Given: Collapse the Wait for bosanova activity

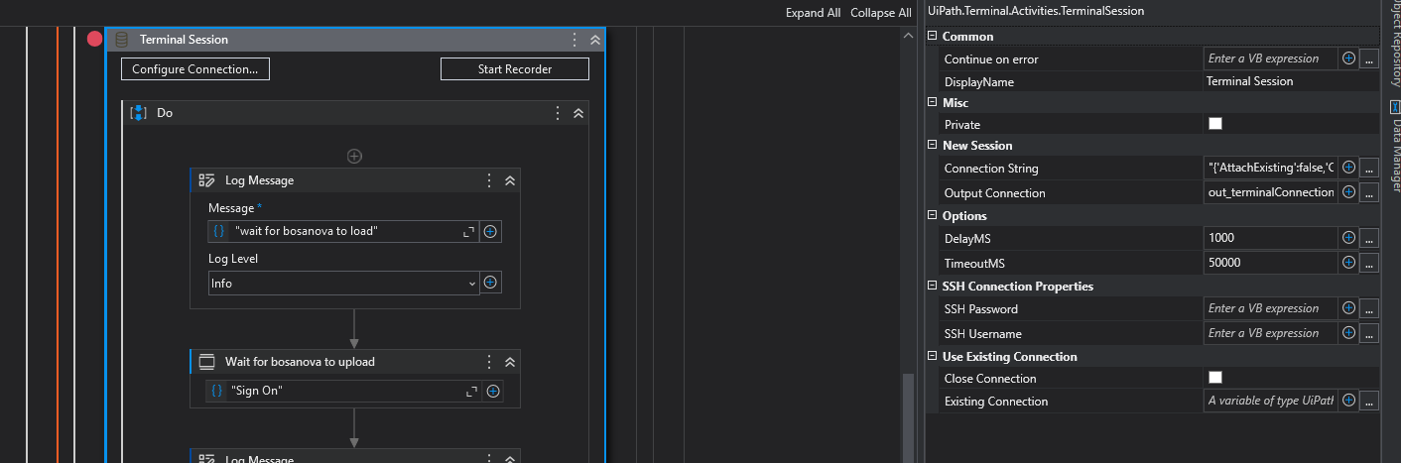Looking at the screenshot, I should tap(510, 362).
